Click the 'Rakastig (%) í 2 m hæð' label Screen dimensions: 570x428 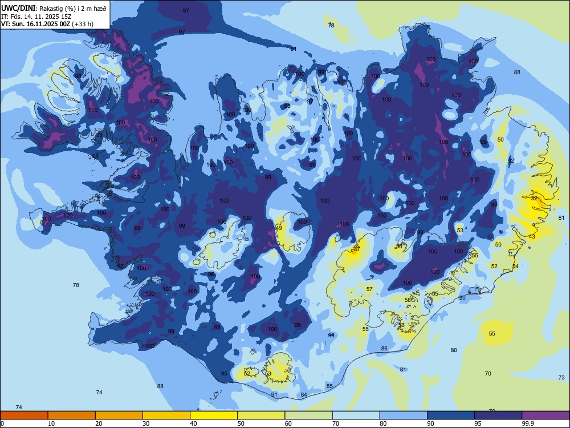(x=73, y=9)
